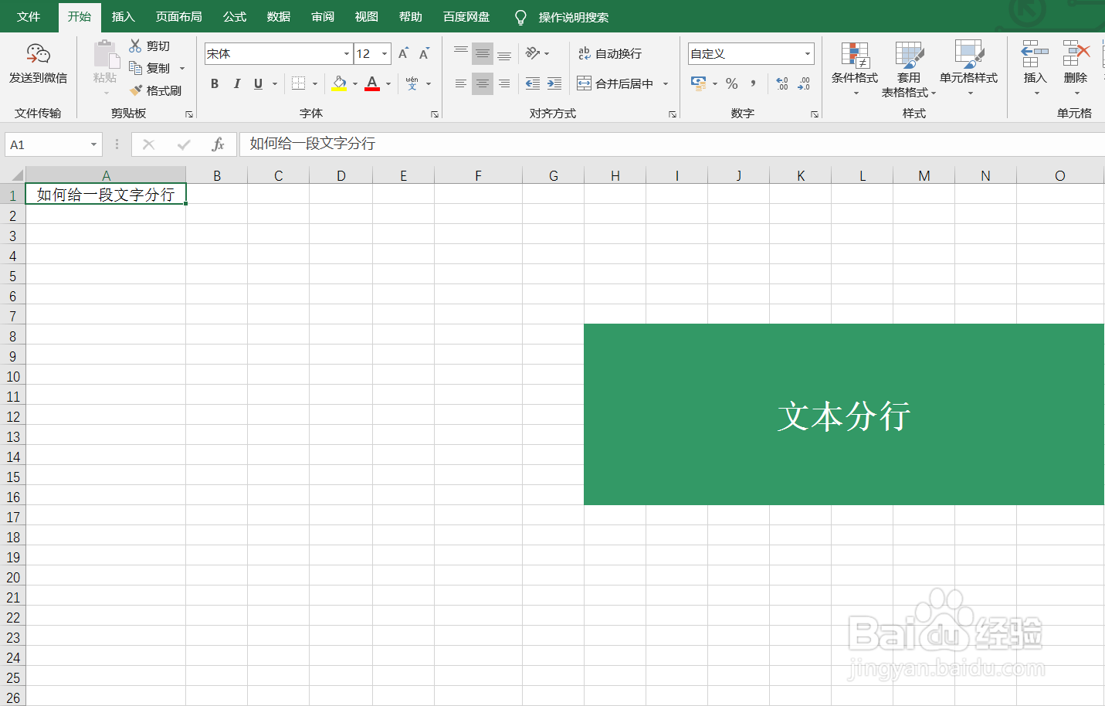Click Insert cells (插入) icon

tap(1035, 54)
